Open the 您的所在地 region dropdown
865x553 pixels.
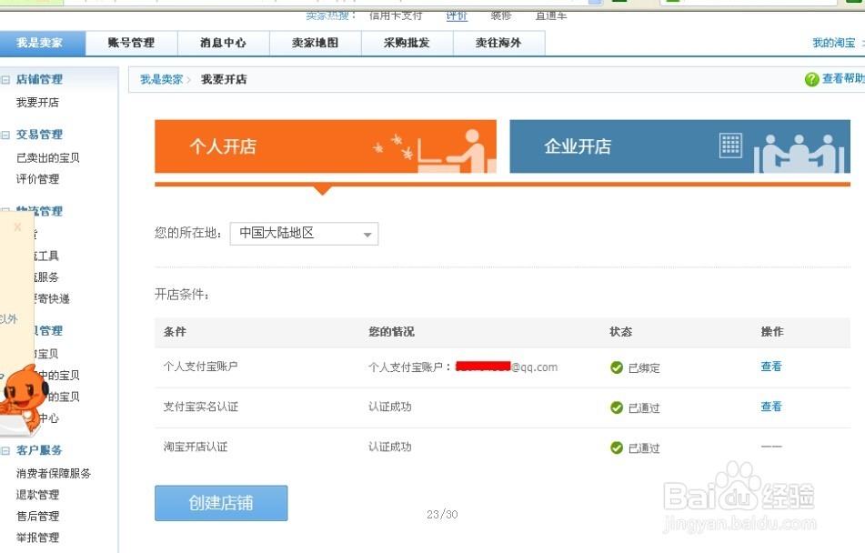click(x=304, y=234)
